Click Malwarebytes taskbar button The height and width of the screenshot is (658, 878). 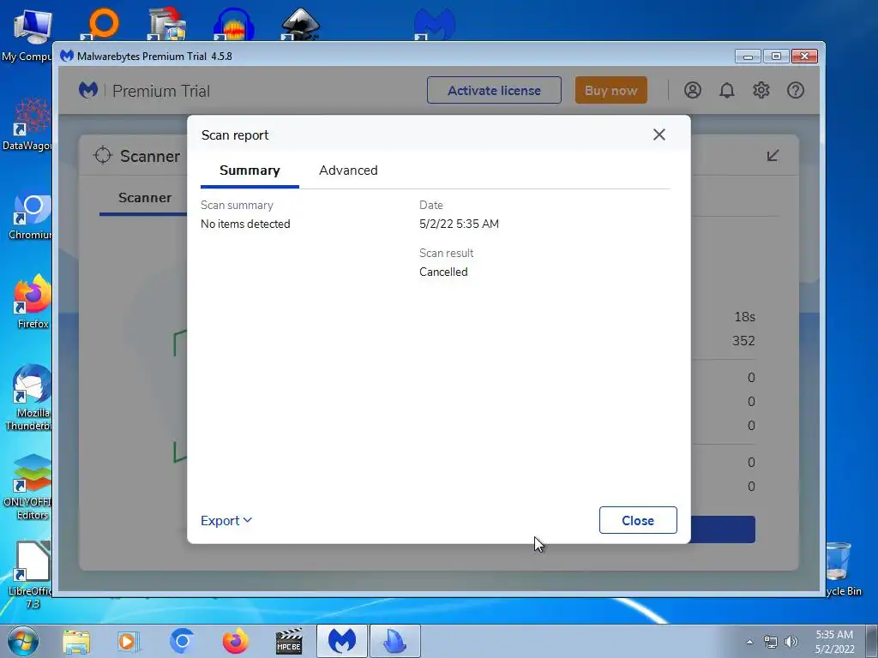pos(342,641)
